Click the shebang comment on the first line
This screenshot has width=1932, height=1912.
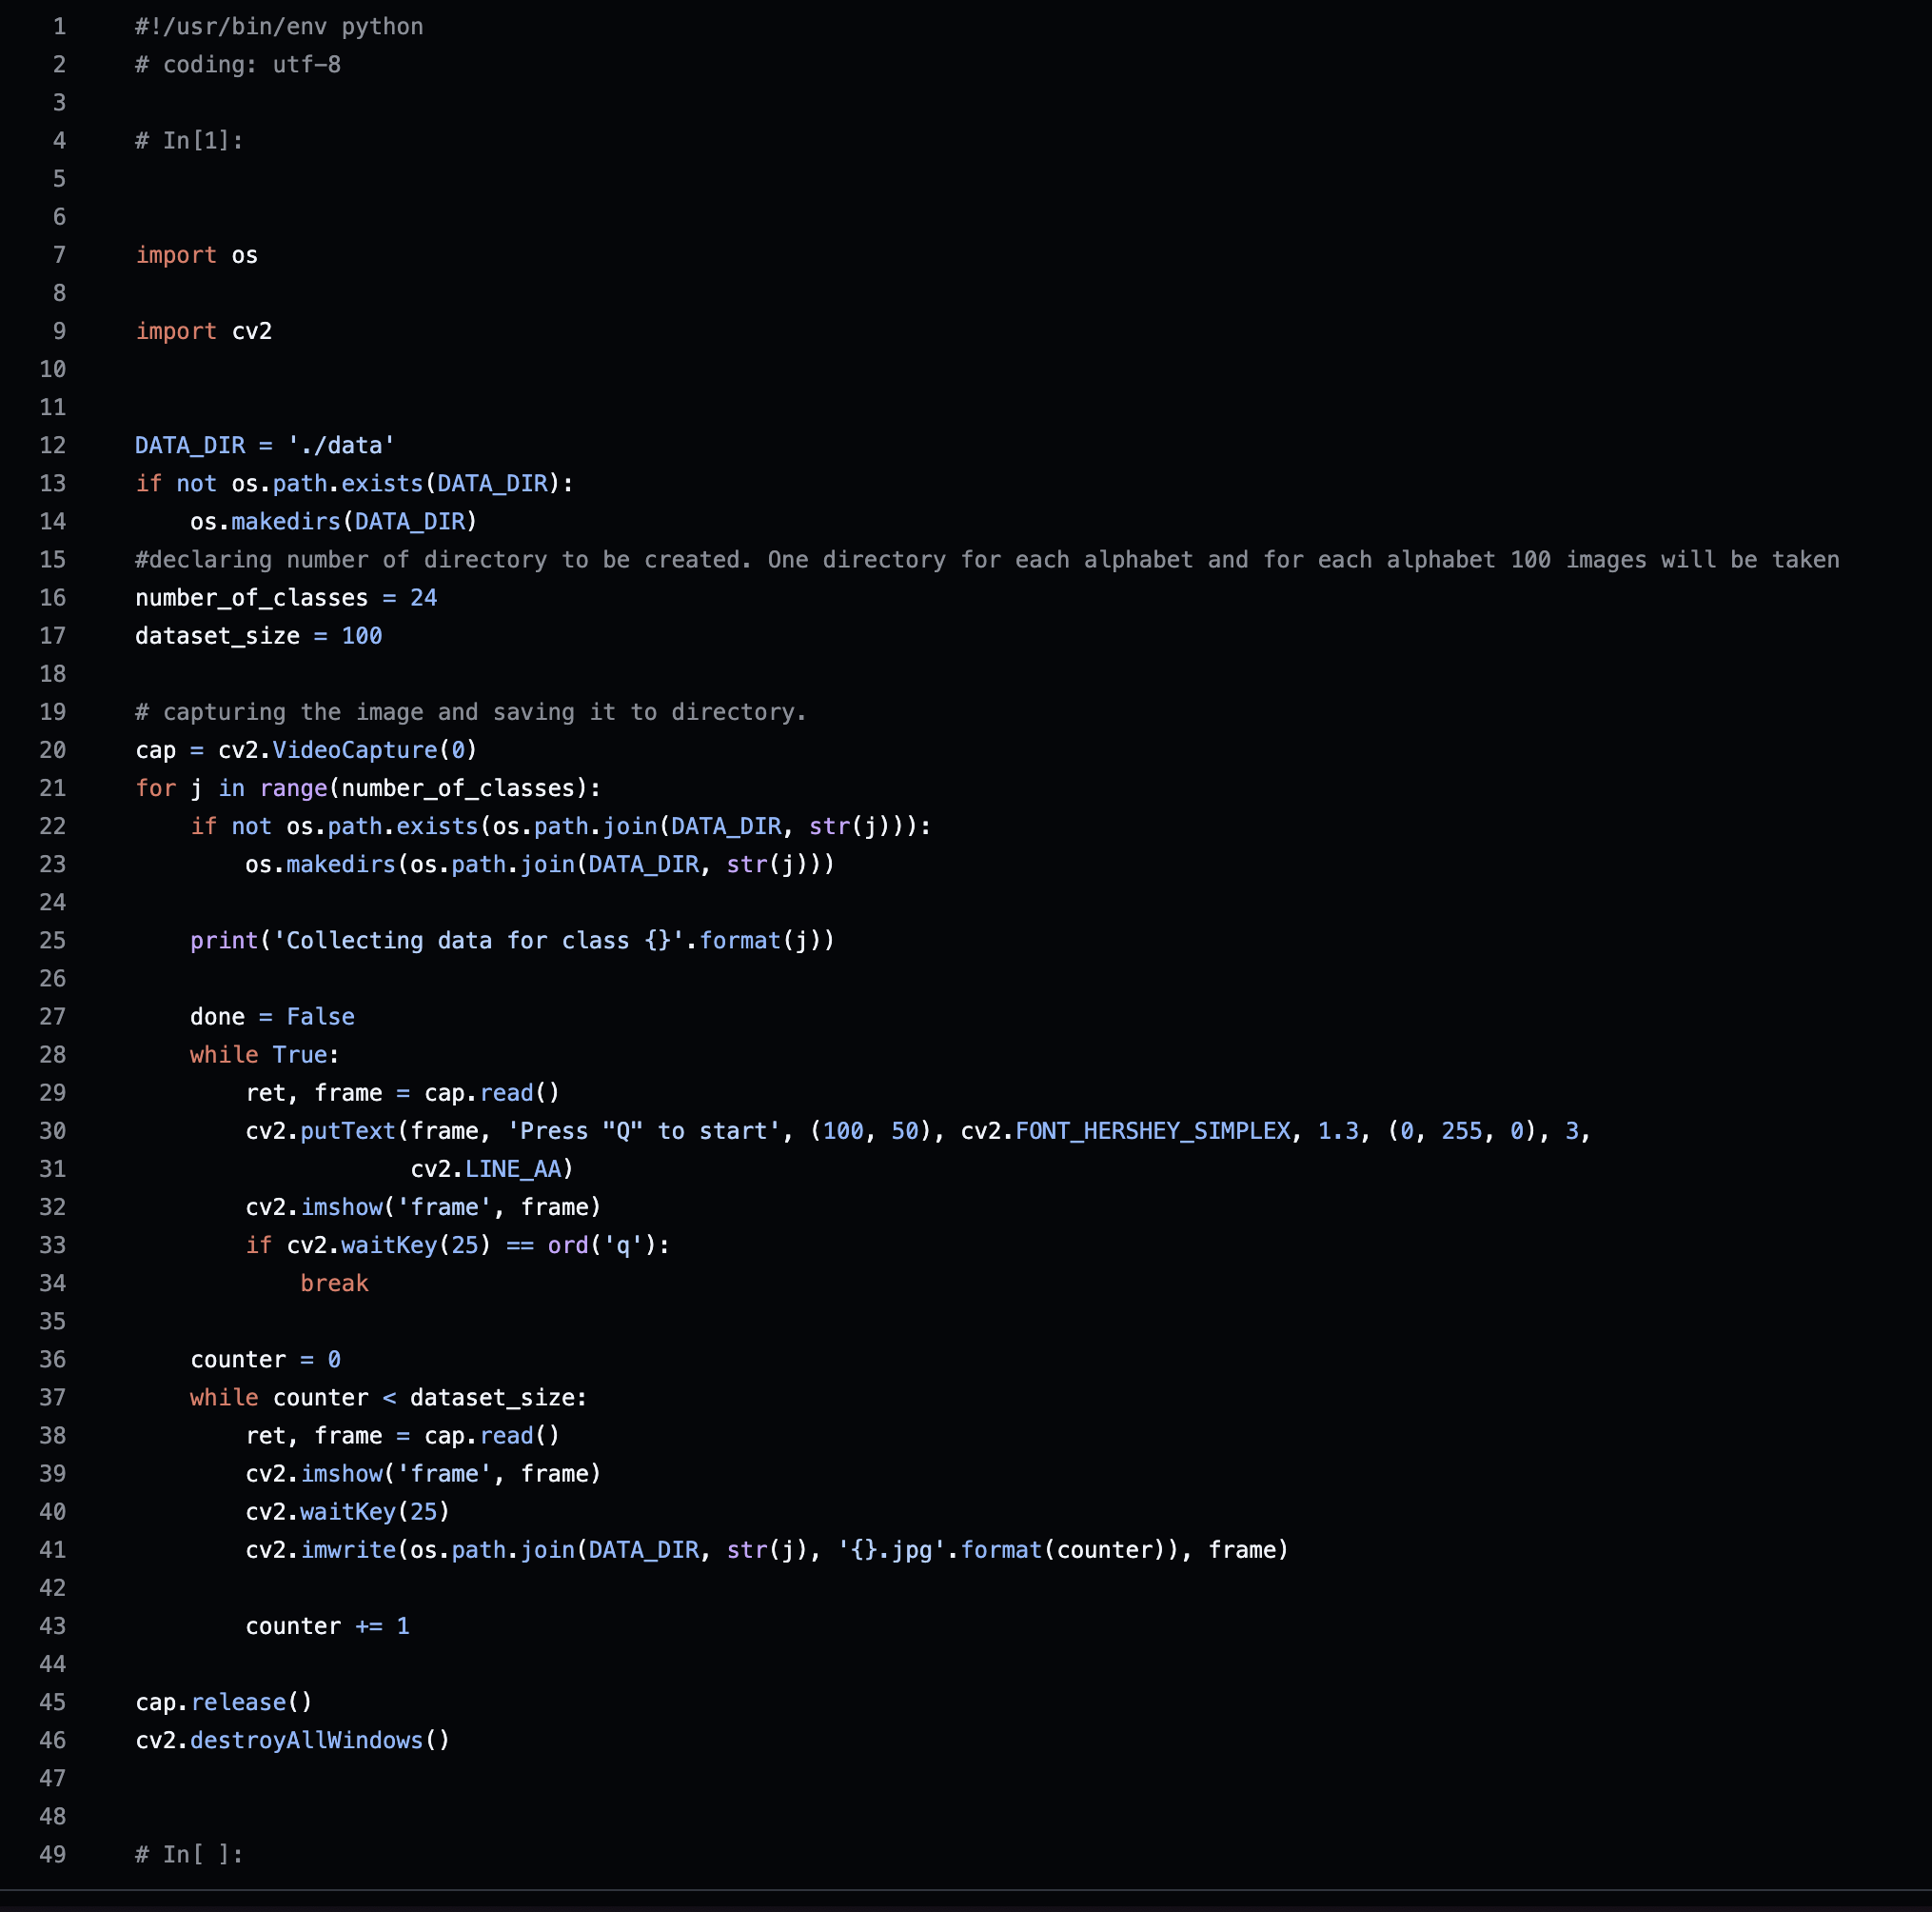[x=279, y=27]
